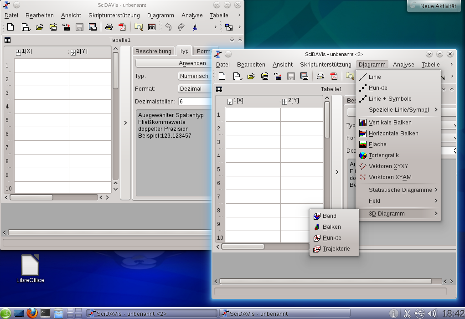465x319 pixels.
Task: Expand Feld submenu
Action: (398, 201)
